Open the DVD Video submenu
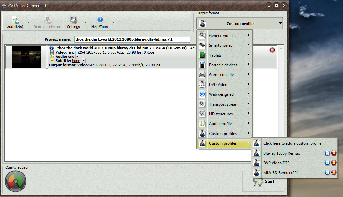 pyautogui.click(x=224, y=85)
